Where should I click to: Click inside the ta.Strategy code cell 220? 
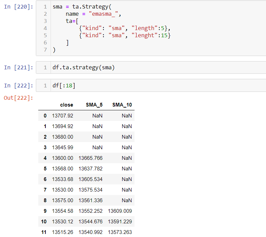151,28
